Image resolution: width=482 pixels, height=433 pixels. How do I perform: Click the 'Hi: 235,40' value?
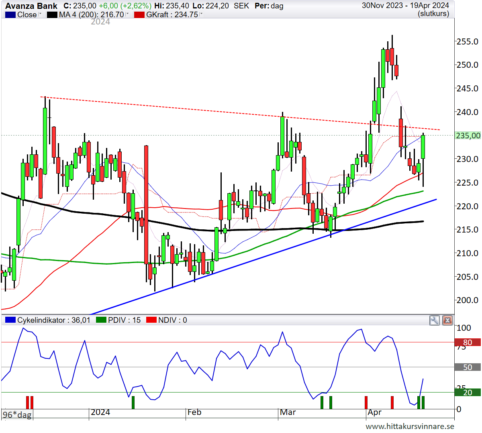[172, 6]
